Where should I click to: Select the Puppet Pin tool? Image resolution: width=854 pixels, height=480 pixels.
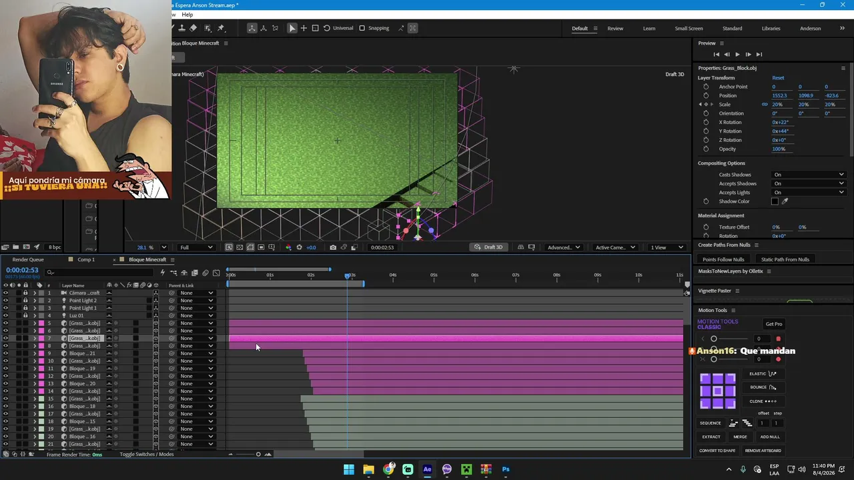pyautogui.click(x=221, y=28)
